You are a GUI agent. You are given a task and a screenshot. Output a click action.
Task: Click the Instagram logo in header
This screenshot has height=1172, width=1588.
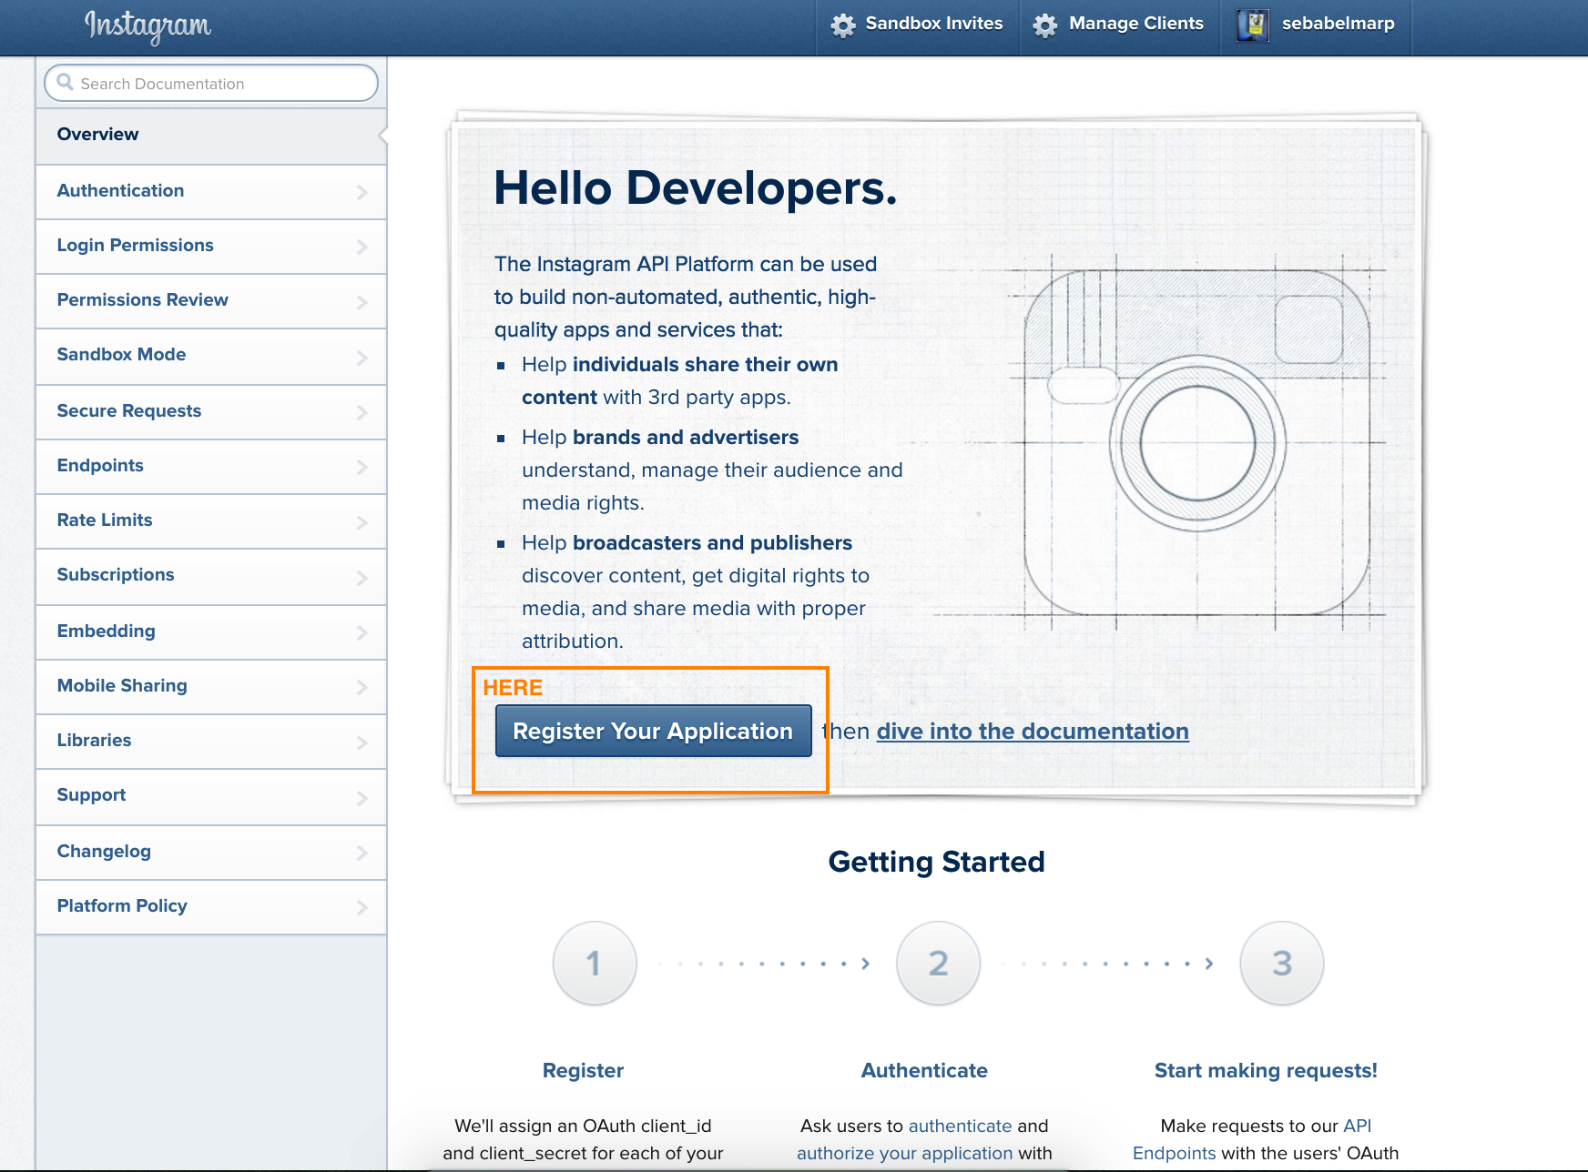coord(148,25)
